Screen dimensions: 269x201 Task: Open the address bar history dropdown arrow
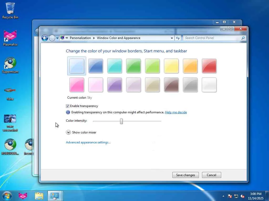click(x=172, y=38)
